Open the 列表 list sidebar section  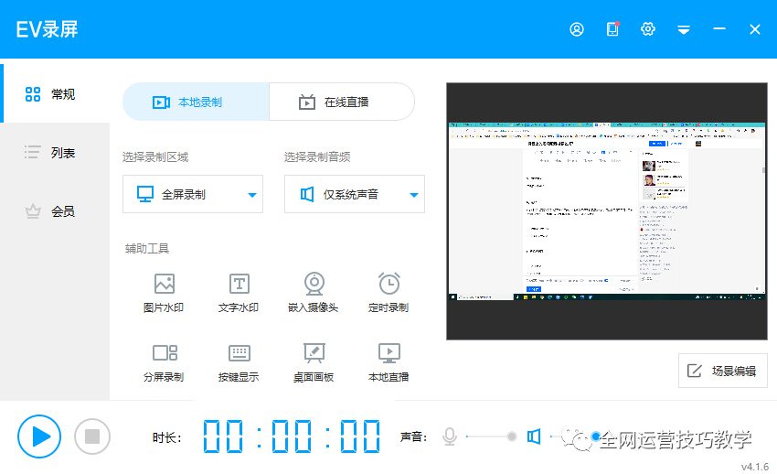point(55,152)
